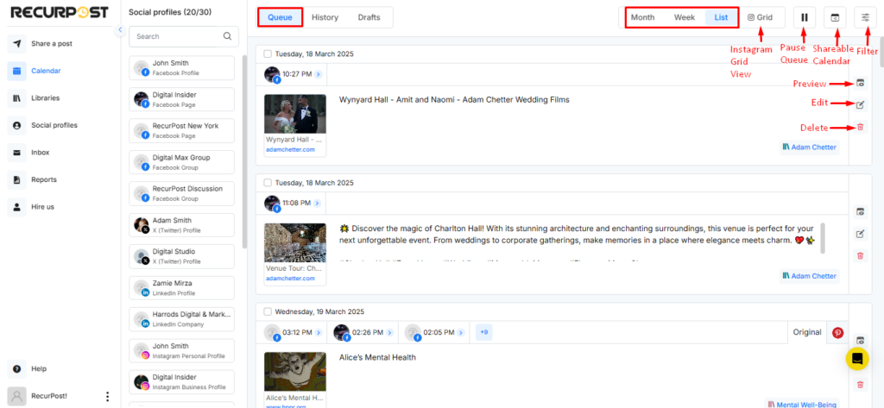Screen dimensions: 884x408
Task: Expand the 03:12 PM time chevron
Action: [319, 332]
